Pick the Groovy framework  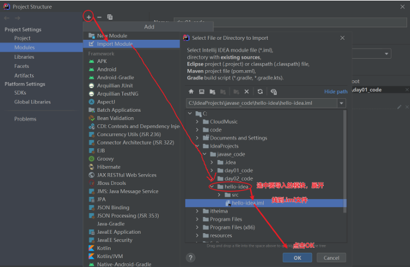(x=105, y=159)
